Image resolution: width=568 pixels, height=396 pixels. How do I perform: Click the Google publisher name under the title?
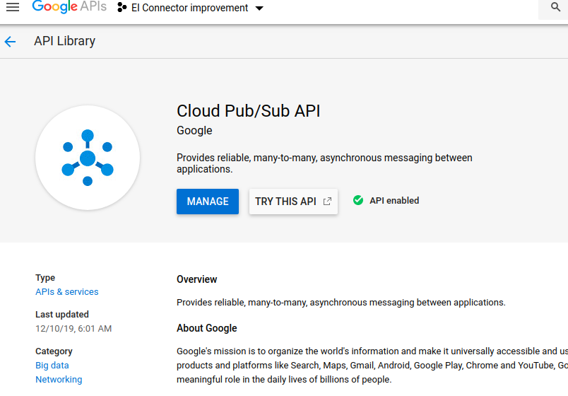(x=194, y=131)
